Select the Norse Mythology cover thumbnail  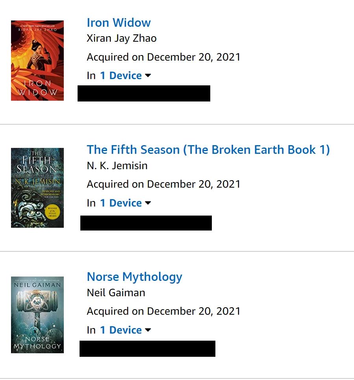coord(37,315)
